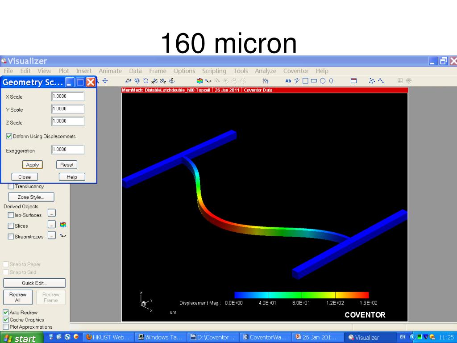The image size is (457, 343).
Task: Select the Ab text tool
Action: tap(288, 81)
